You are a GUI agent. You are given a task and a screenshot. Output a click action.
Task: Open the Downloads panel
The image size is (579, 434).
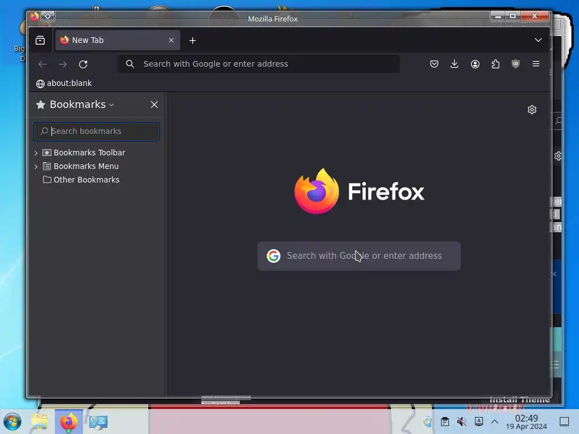(x=455, y=64)
